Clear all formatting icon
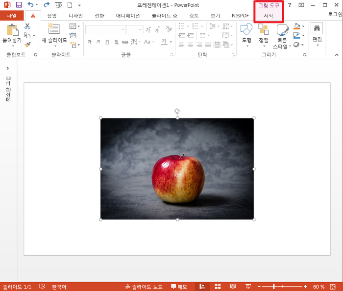 coord(169,29)
